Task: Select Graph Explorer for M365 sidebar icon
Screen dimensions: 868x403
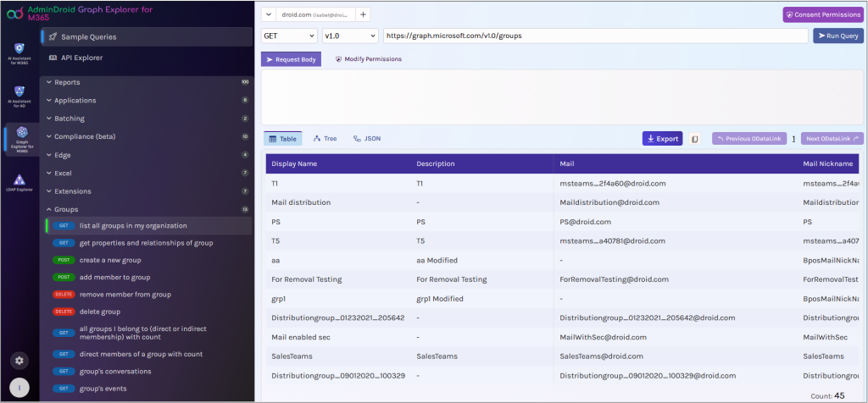Action: [x=22, y=140]
